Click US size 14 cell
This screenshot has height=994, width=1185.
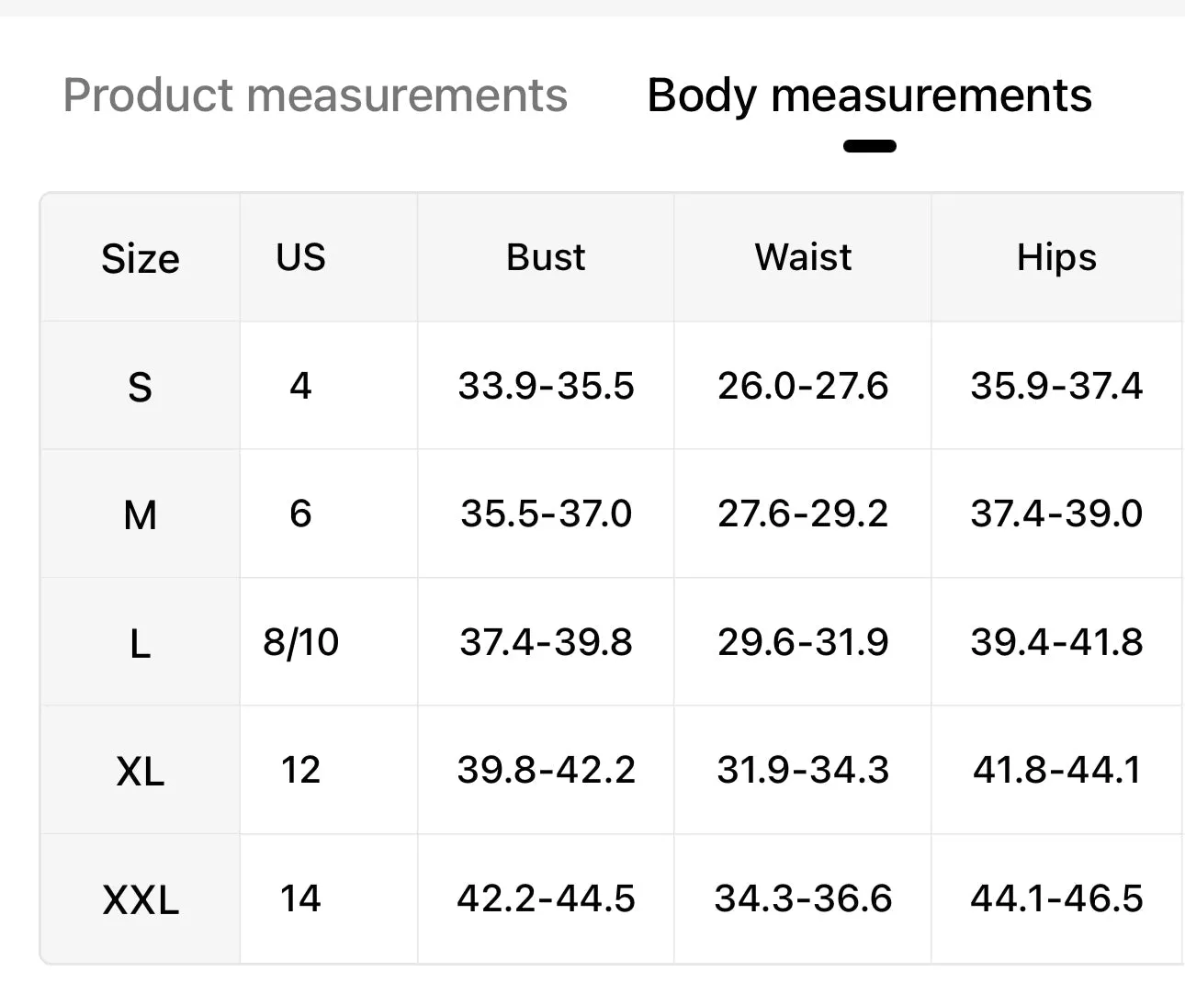[x=300, y=898]
